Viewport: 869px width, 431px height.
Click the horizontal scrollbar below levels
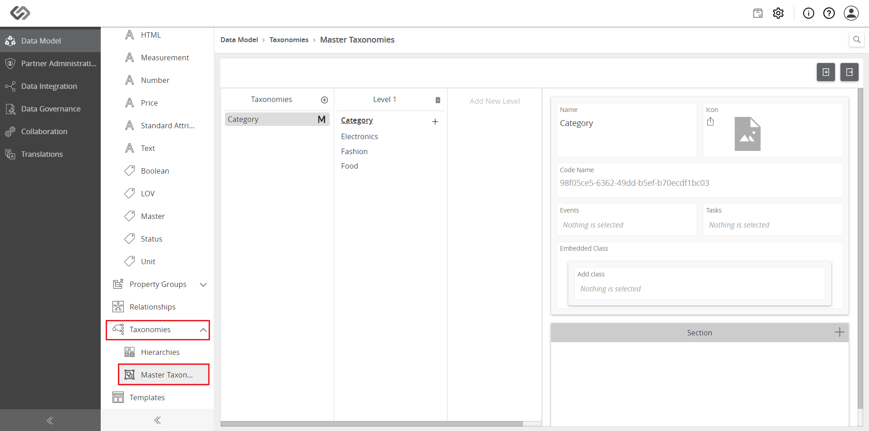(372, 424)
